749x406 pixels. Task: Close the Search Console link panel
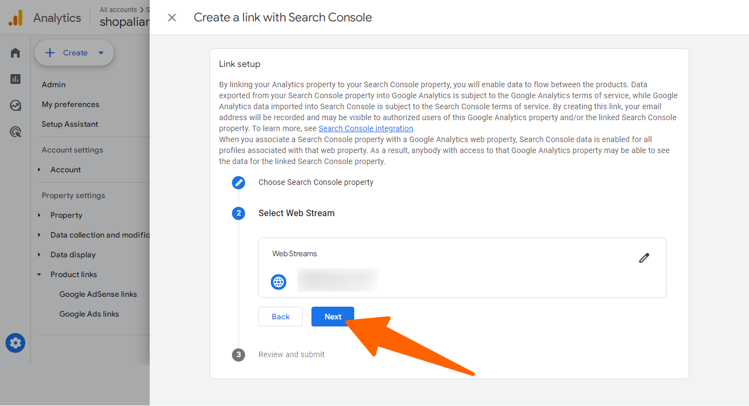click(172, 18)
